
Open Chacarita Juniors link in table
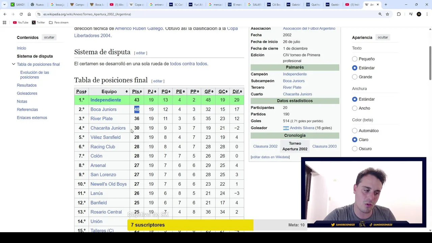click(x=108, y=128)
